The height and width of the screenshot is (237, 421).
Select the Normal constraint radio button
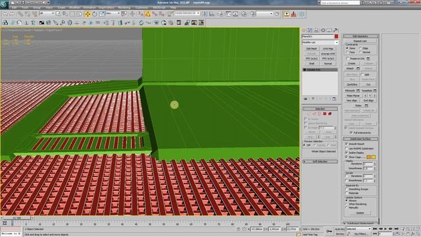click(360, 52)
